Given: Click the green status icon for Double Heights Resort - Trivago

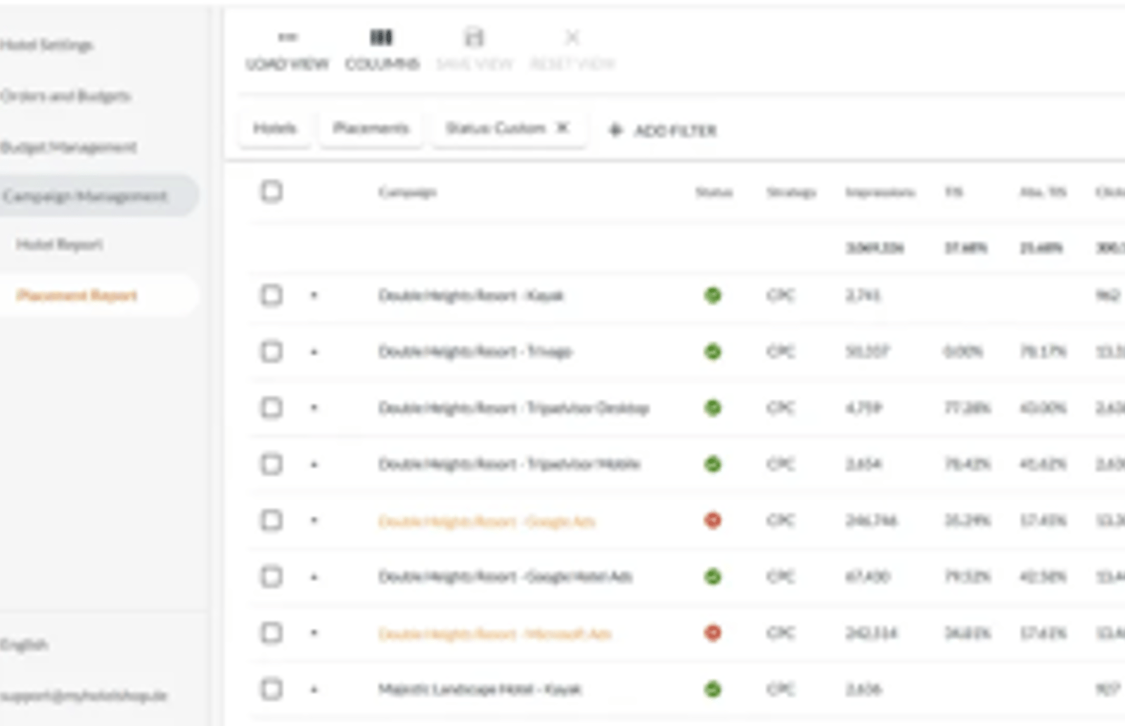Looking at the screenshot, I should (x=713, y=352).
